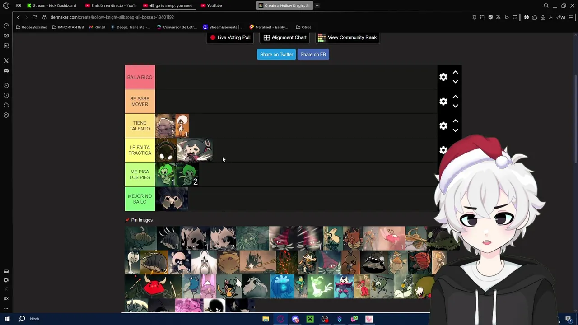The height and width of the screenshot is (325, 578).
Task: Select the grey armored boss in TIENE TALENTO
Action: tap(165, 126)
